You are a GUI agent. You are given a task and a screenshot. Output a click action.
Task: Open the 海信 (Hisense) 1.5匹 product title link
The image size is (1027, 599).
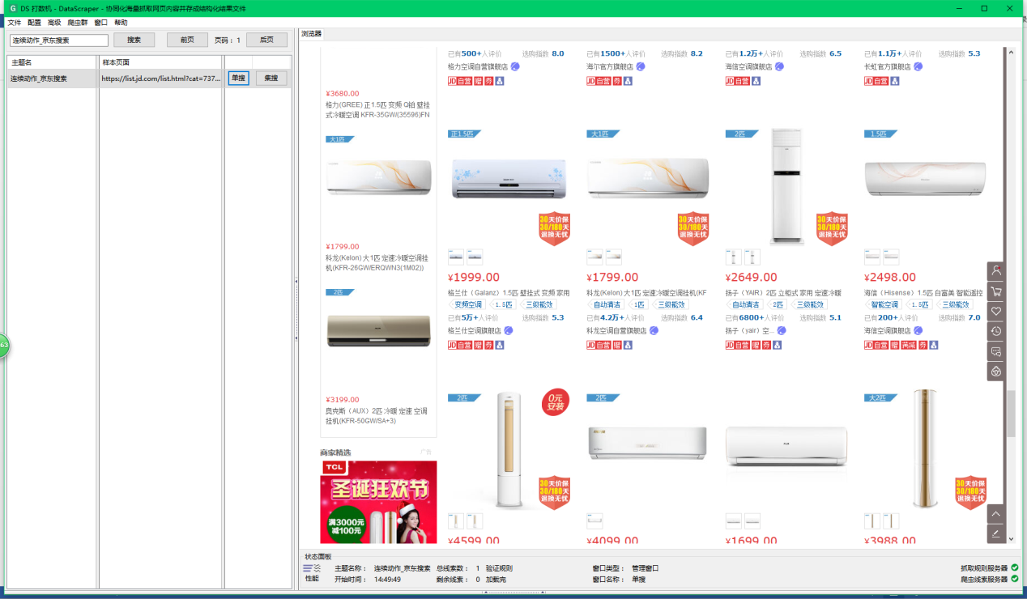pyautogui.click(x=925, y=292)
